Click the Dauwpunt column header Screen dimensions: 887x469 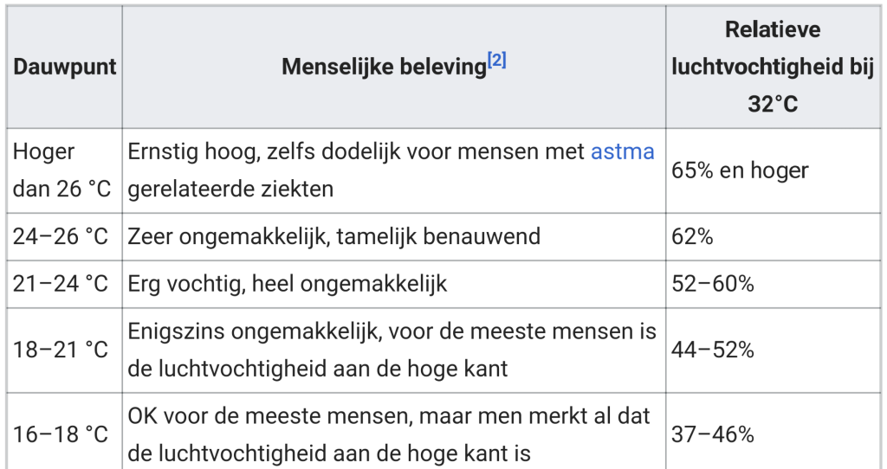tap(64, 67)
